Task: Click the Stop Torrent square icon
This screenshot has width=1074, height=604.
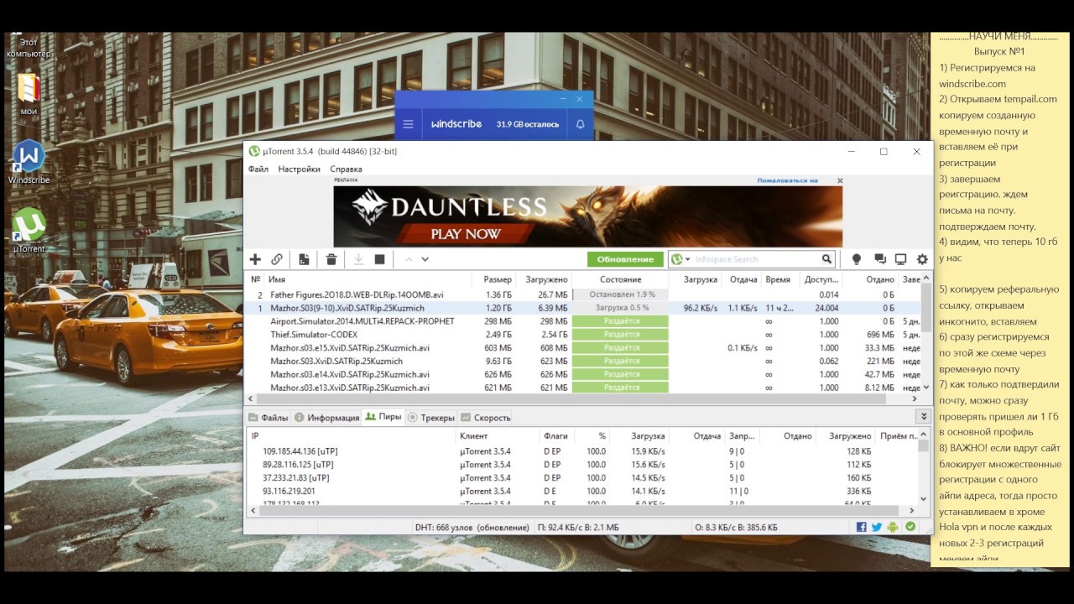Action: [x=379, y=259]
